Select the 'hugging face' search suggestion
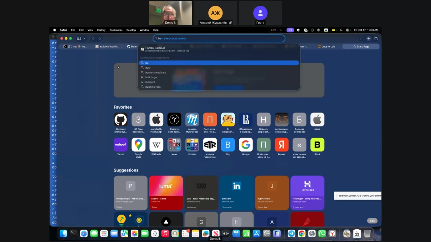 [x=153, y=87]
